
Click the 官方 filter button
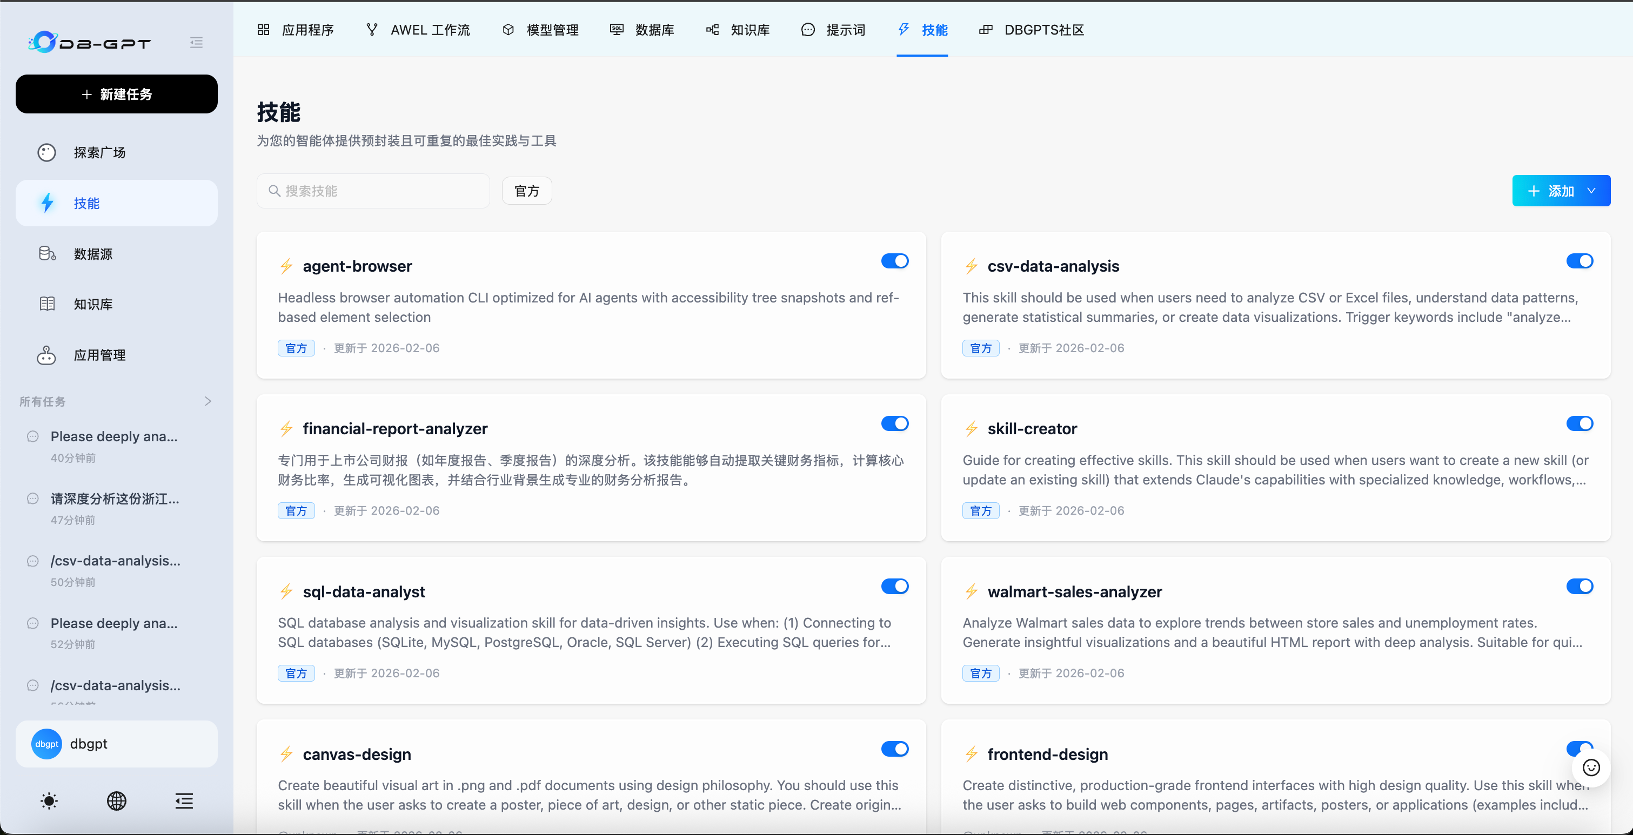coord(526,191)
